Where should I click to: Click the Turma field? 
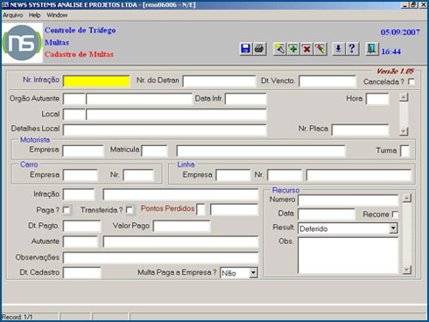pos(404,150)
